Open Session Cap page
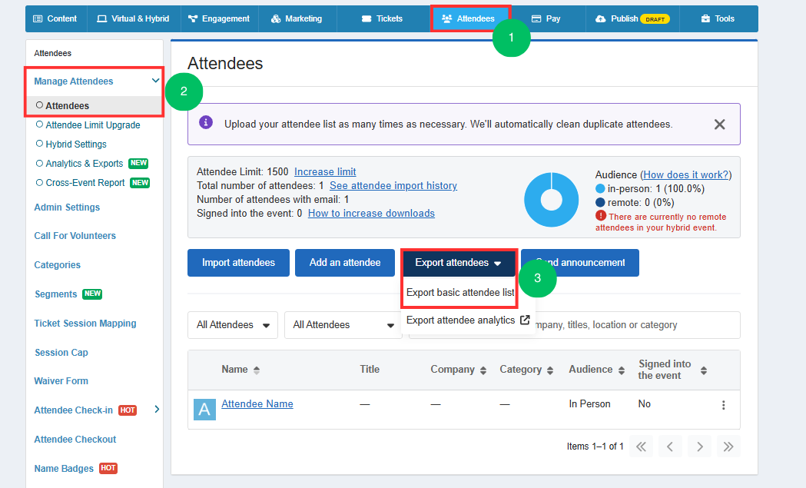The height and width of the screenshot is (488, 806). coord(61,352)
